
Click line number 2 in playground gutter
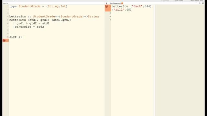click(110, 13)
